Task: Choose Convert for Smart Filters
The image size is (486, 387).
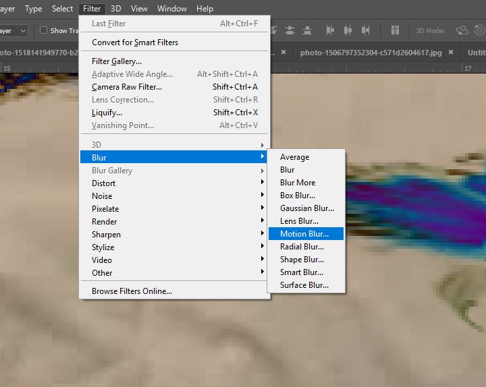Action: (175, 42)
